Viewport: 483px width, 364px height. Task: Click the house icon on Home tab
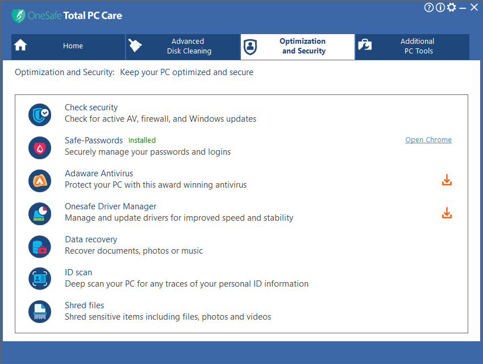click(x=20, y=45)
